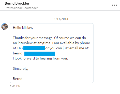Click the 'I look forward to hearing' line
This screenshot has height=94, width=120.
point(40,58)
